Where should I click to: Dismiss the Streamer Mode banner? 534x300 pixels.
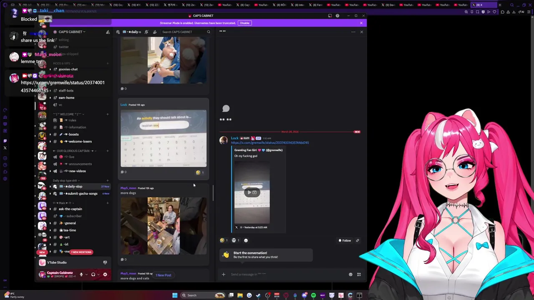click(x=361, y=23)
